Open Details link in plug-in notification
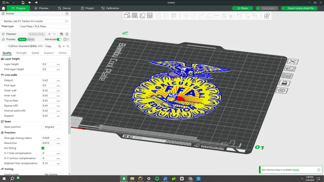This screenshot has width=324, height=182. pos(296,170)
